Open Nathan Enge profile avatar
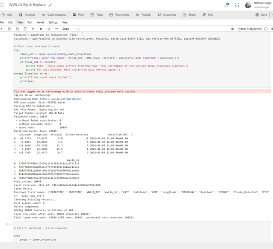273x249 pixels. [x=248, y=5]
